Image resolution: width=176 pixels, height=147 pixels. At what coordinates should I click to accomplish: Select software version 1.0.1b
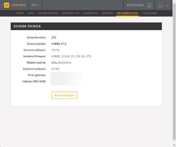tap(55, 50)
